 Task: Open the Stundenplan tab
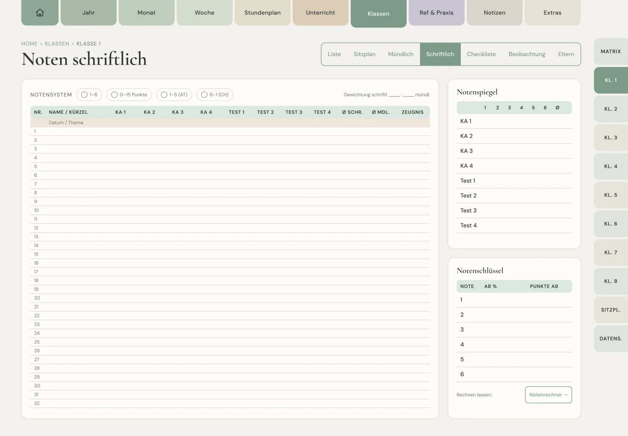coord(263,13)
